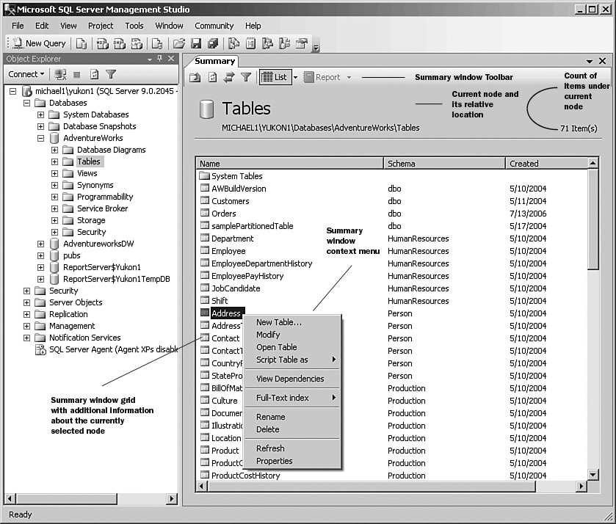Click the Database Engine Query icon
616x524 pixels.
81,43
